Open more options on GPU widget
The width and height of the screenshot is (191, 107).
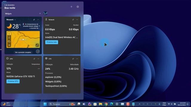pyautogui.click(x=38, y=59)
